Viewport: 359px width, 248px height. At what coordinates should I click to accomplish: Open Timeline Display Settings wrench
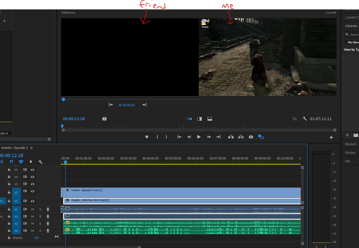tap(40, 162)
